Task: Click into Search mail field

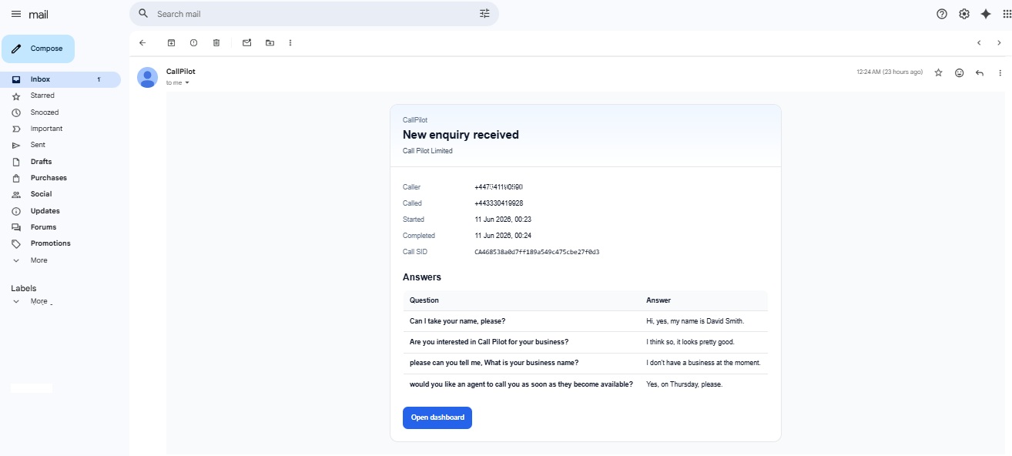Action: point(316,14)
